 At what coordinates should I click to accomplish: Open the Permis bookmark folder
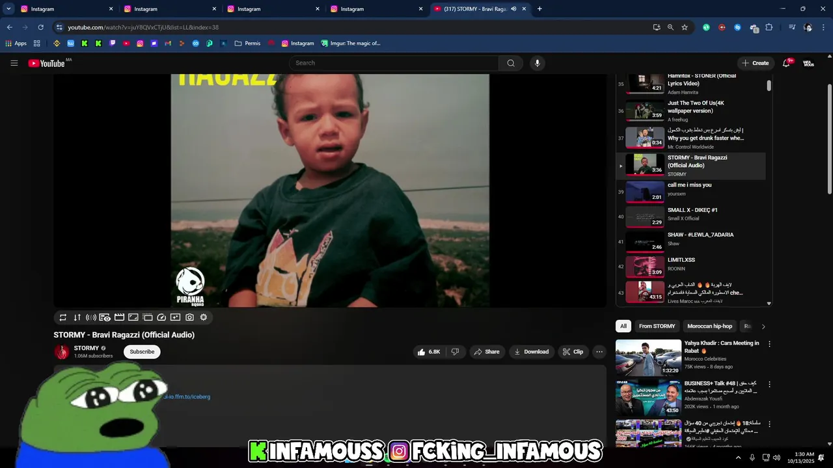247,44
